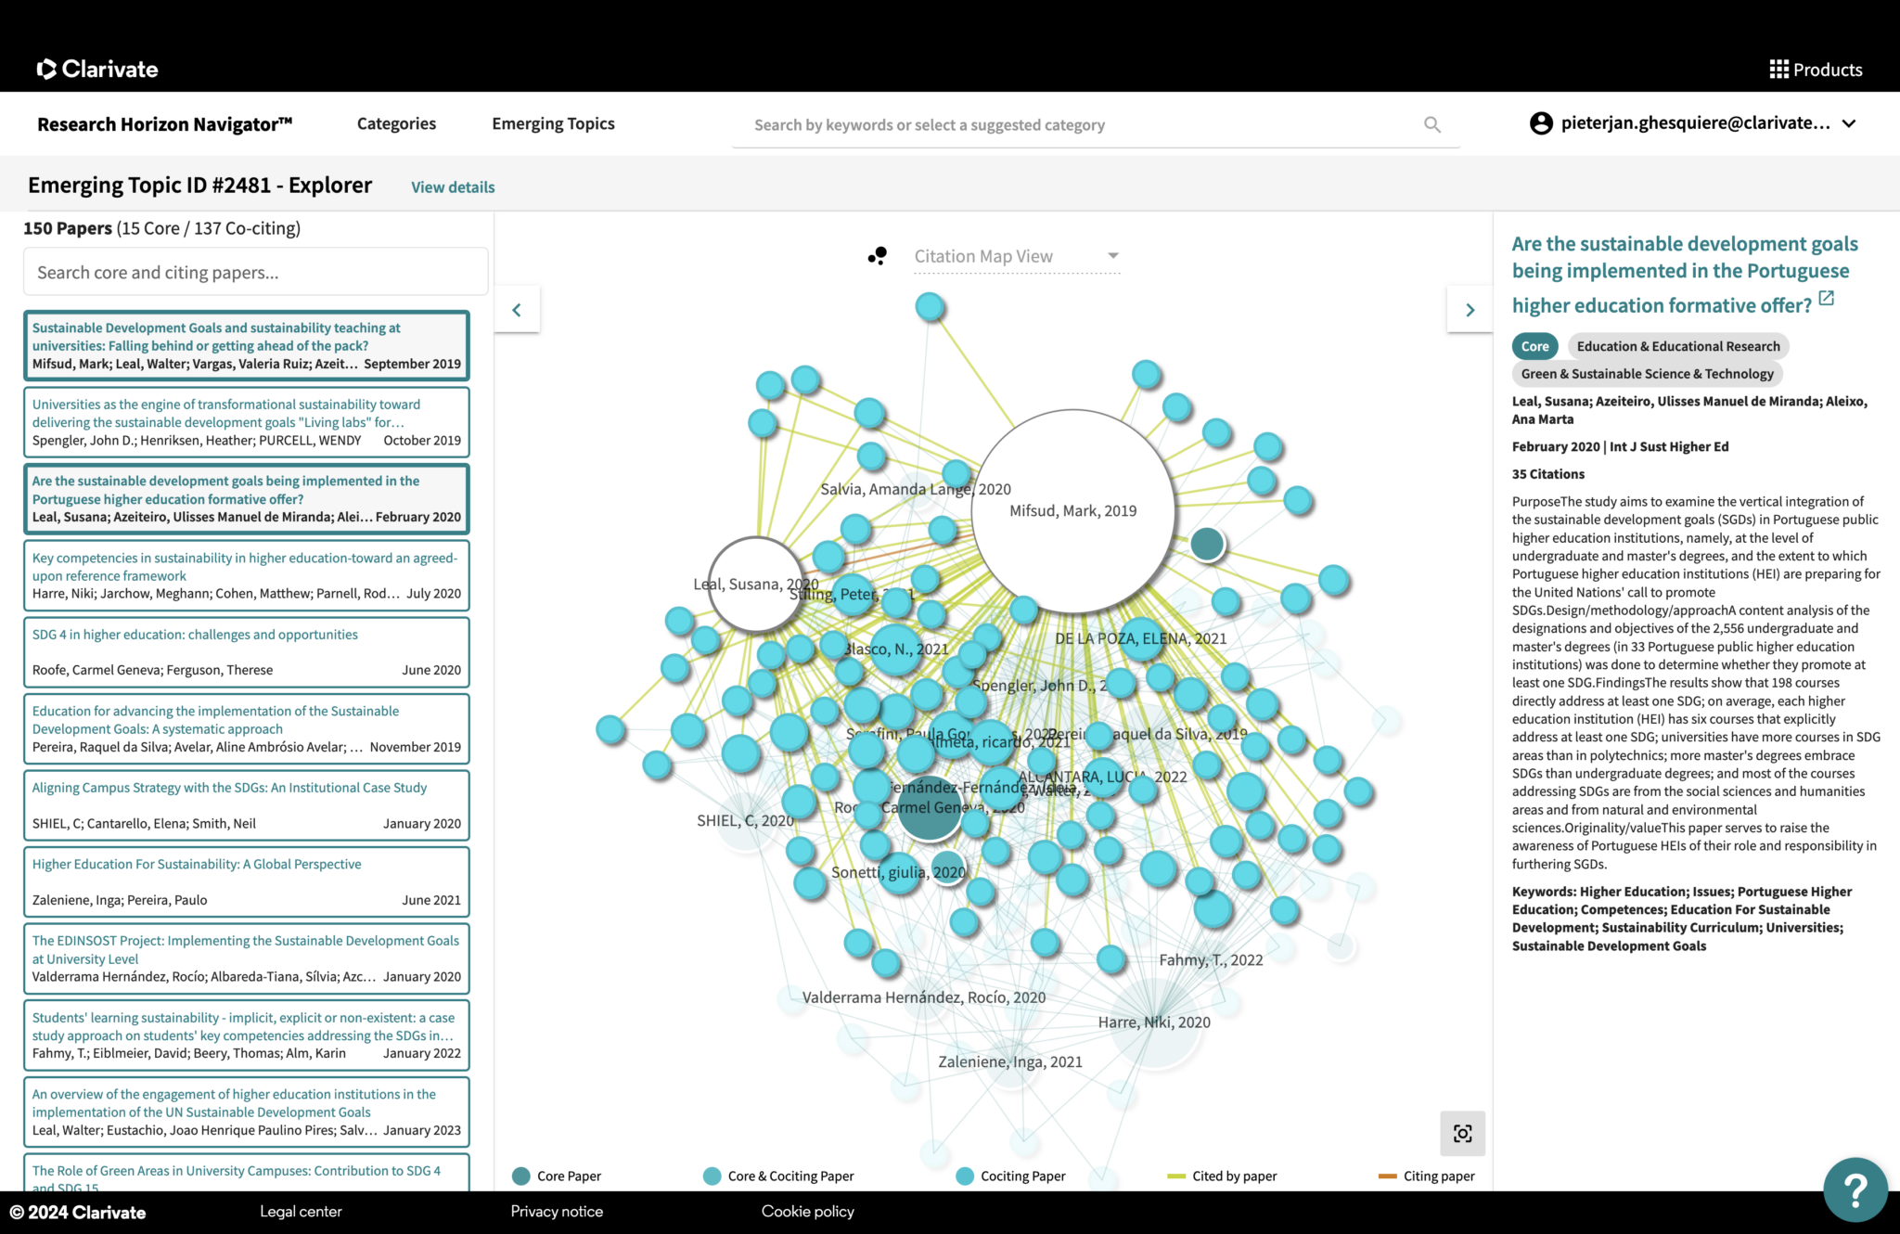The width and height of the screenshot is (1900, 1234).
Task: Open the Products grid icon
Action: (x=1778, y=70)
